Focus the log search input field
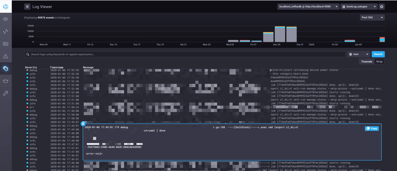397x171 pixels. tap(185, 54)
